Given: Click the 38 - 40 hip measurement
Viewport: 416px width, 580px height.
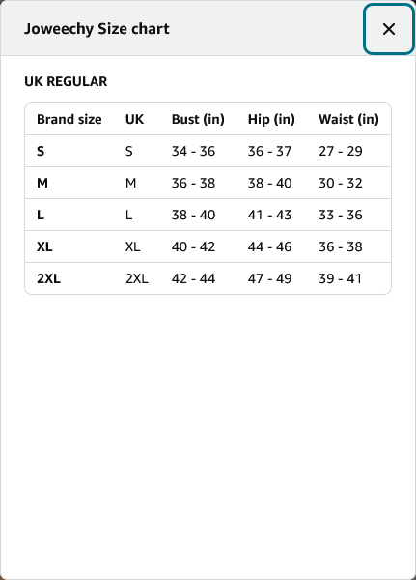Looking at the screenshot, I should pos(269,183).
